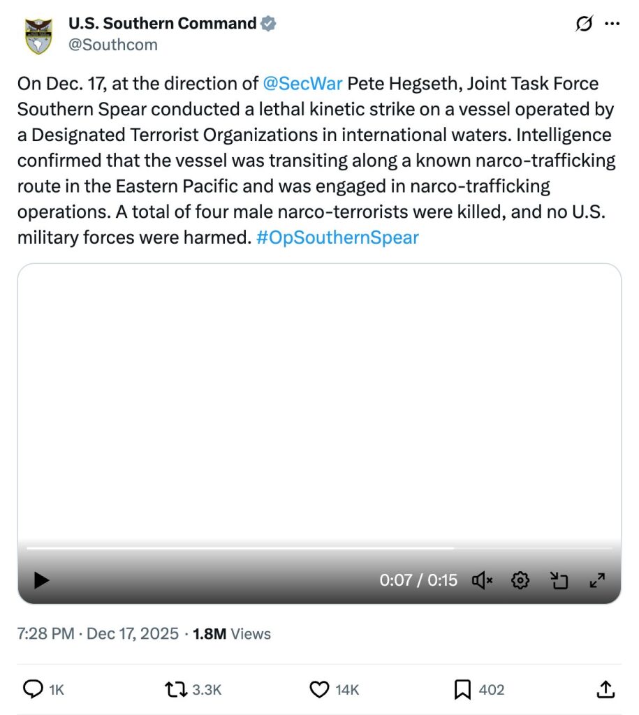
Task: Click the blue verified badge
Action: (268, 24)
